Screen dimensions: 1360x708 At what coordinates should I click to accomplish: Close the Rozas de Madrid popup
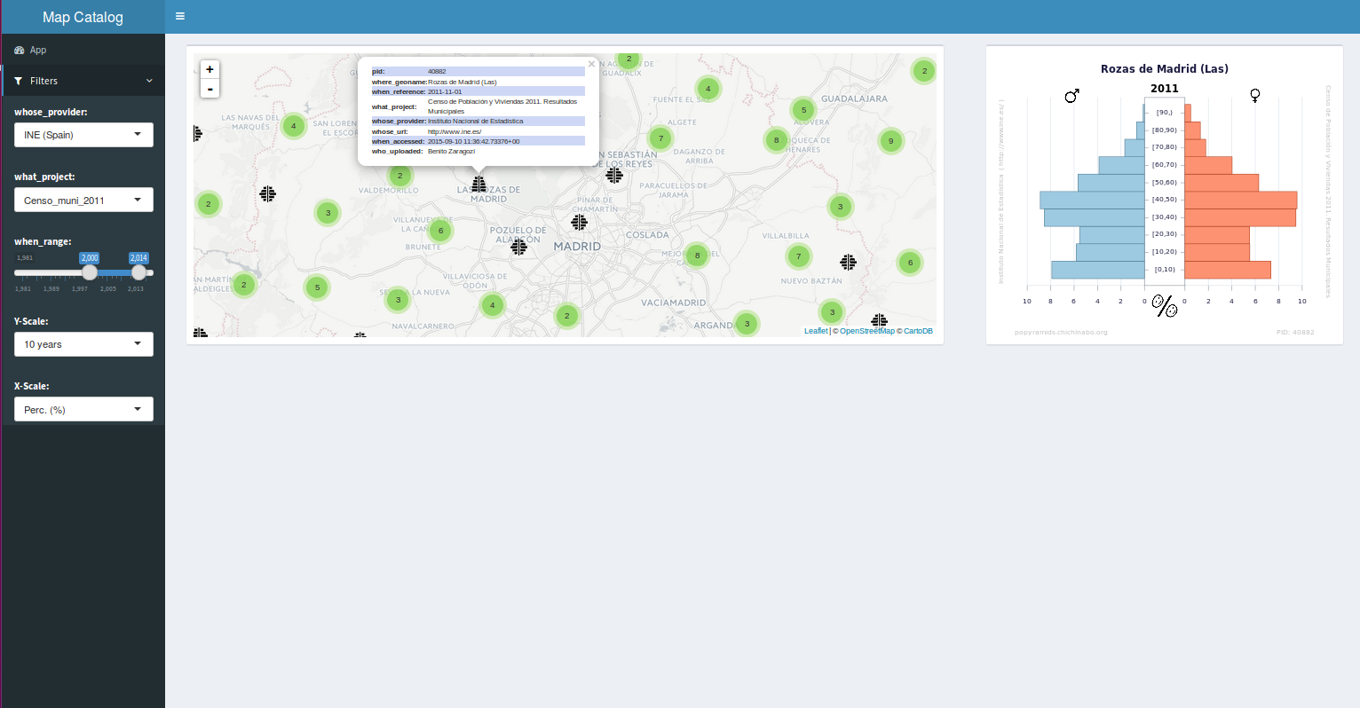point(591,64)
